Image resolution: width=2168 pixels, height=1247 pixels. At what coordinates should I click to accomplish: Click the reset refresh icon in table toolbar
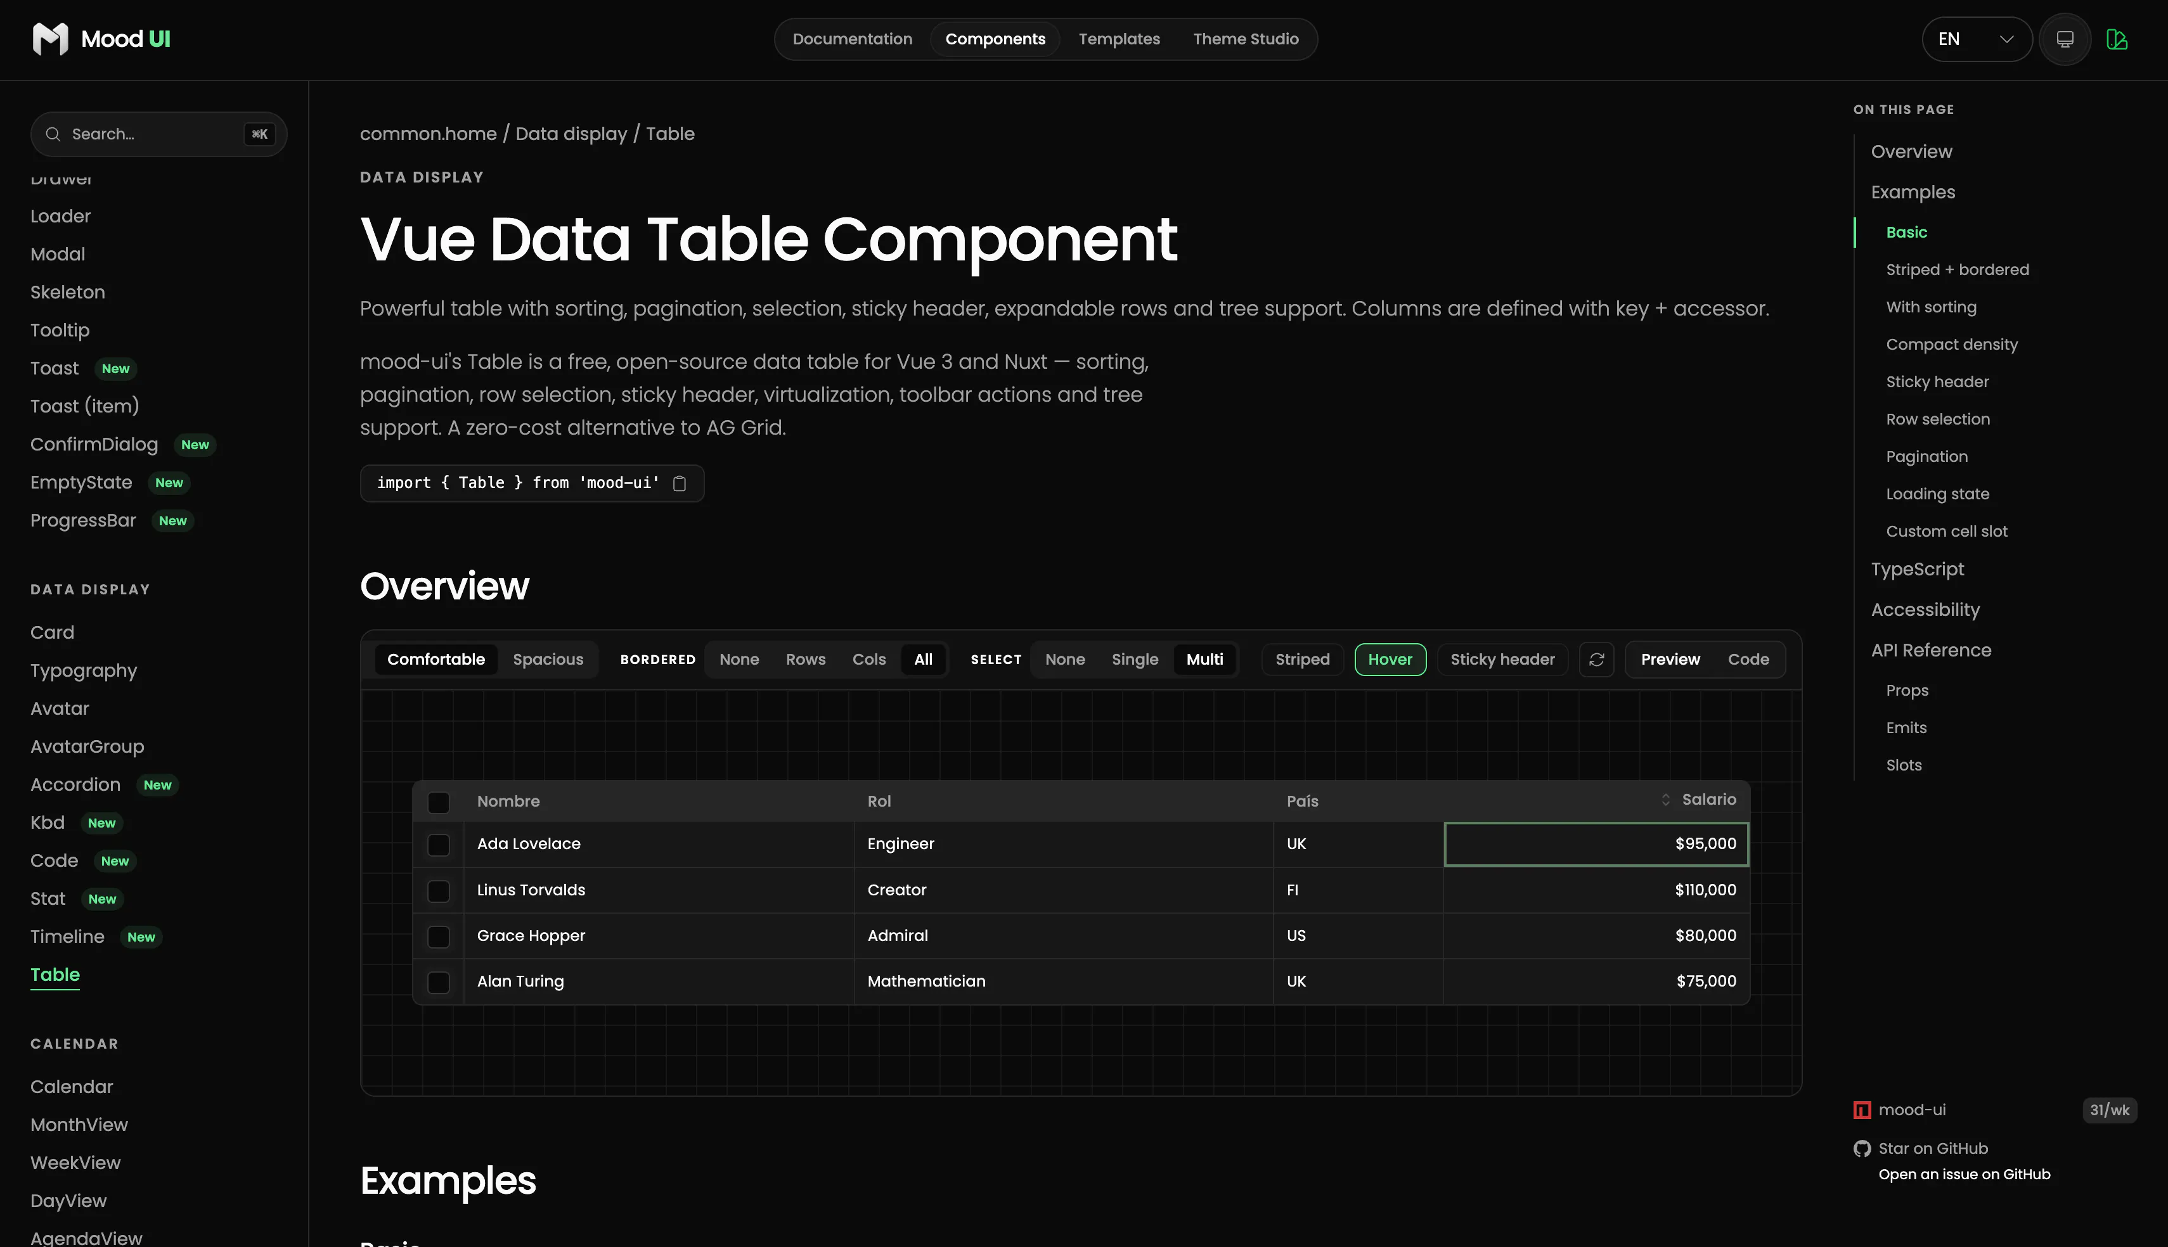[x=1597, y=660]
